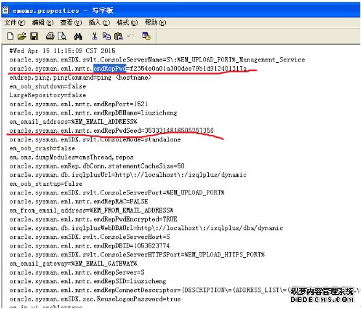
Task: Click the 'em_oob_shutdown=false' line
Action: 47,86
